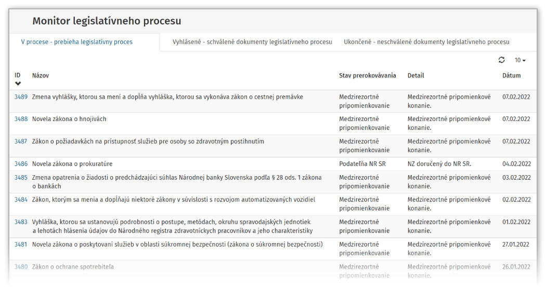
Task: Click the refresh icon above the table
Action: (x=501, y=60)
